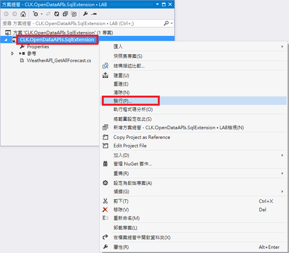
Task: Open properties via toolbar wrench icon
Action: pos(85,14)
